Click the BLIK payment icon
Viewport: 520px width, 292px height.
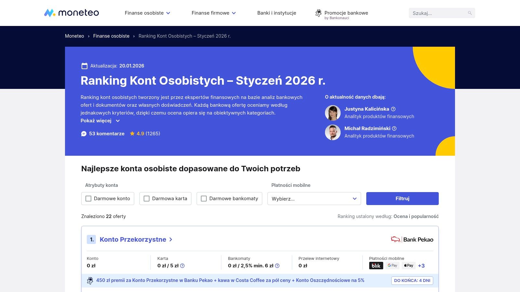click(376, 266)
